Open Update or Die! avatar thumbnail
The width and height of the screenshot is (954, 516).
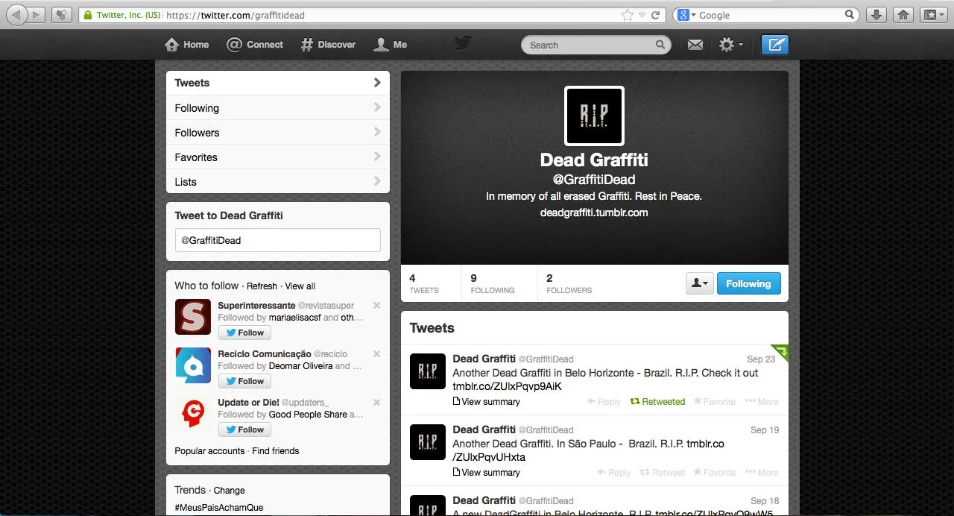[193, 414]
